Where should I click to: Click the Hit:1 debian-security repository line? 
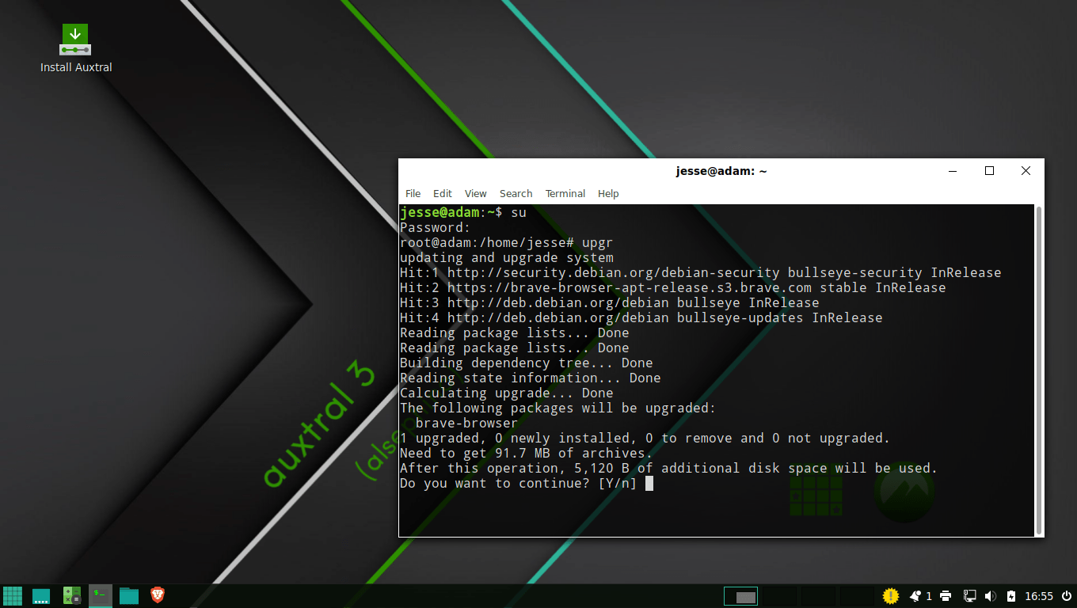coord(701,272)
